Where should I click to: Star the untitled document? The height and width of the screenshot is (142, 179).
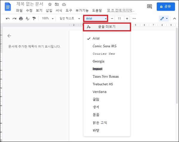(50, 4)
